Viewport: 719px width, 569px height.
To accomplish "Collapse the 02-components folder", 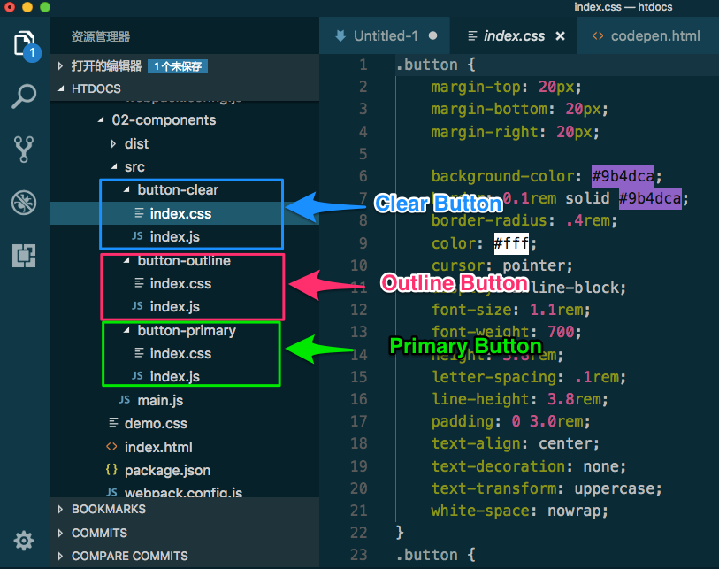I will [x=101, y=119].
